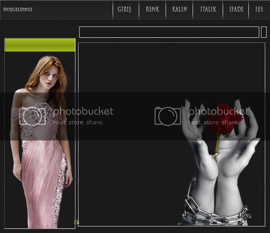
Task: Click the Hoşgeldiniz welcome label
Action: (18, 10)
